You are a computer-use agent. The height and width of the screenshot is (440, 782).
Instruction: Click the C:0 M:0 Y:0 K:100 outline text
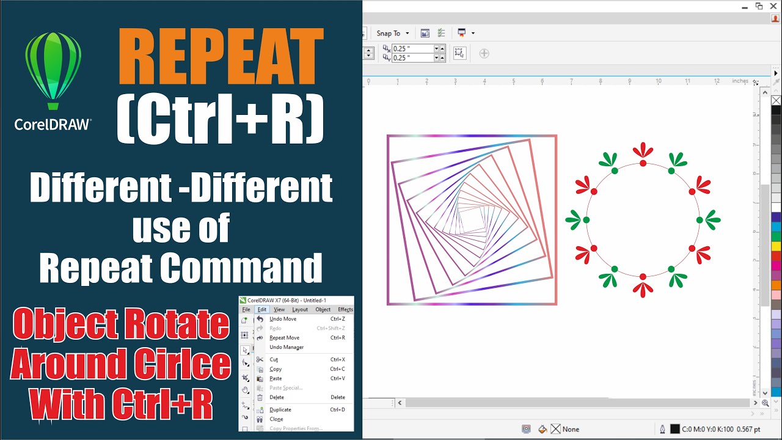tap(707, 429)
